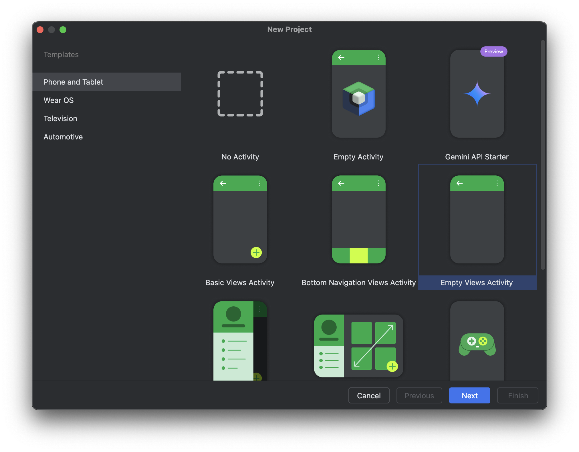
Task: Select the game controller template thumbnail
Action: pyautogui.click(x=477, y=341)
